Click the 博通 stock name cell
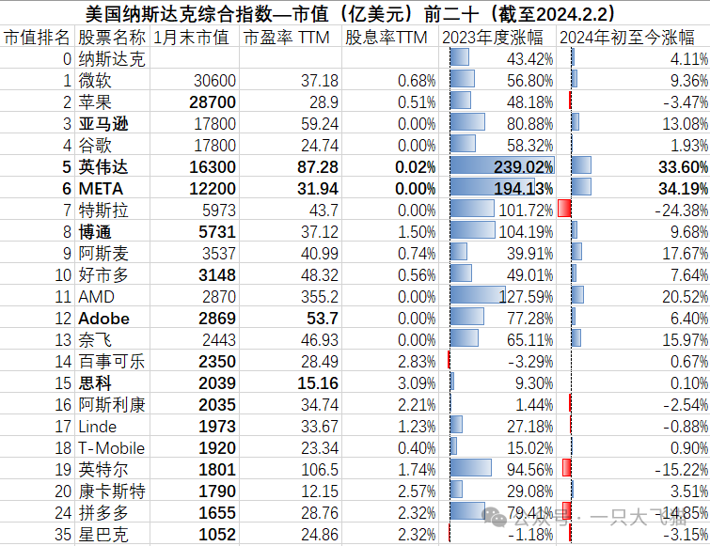Image resolution: width=710 pixels, height=546 pixels. (x=95, y=232)
